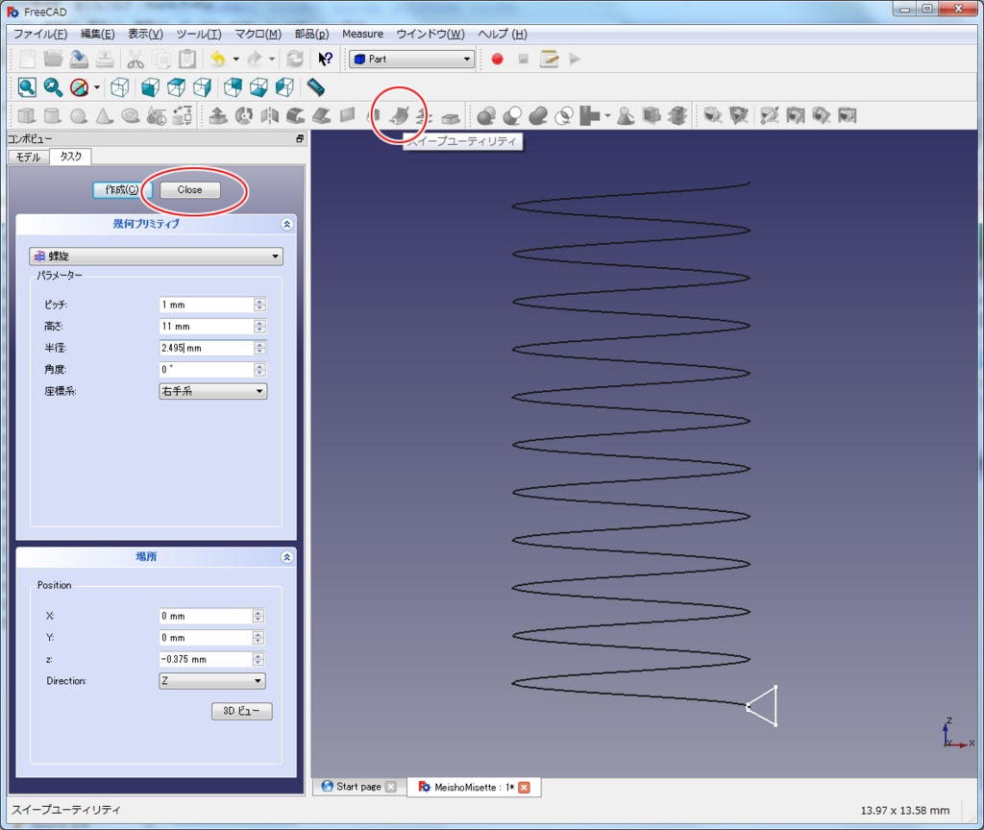Switch to axonometric view cube icon

click(x=120, y=87)
